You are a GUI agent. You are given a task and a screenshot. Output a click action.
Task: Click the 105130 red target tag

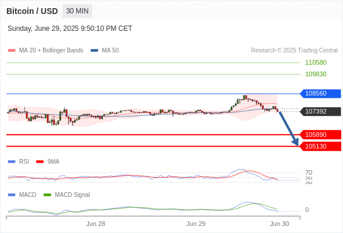pyautogui.click(x=320, y=146)
